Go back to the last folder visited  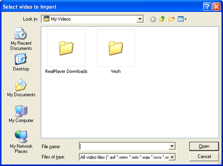tap(153, 19)
